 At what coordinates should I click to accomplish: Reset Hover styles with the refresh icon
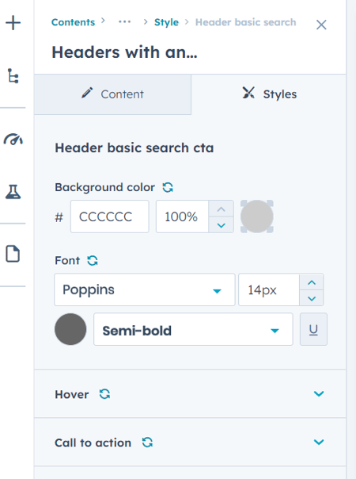point(104,394)
